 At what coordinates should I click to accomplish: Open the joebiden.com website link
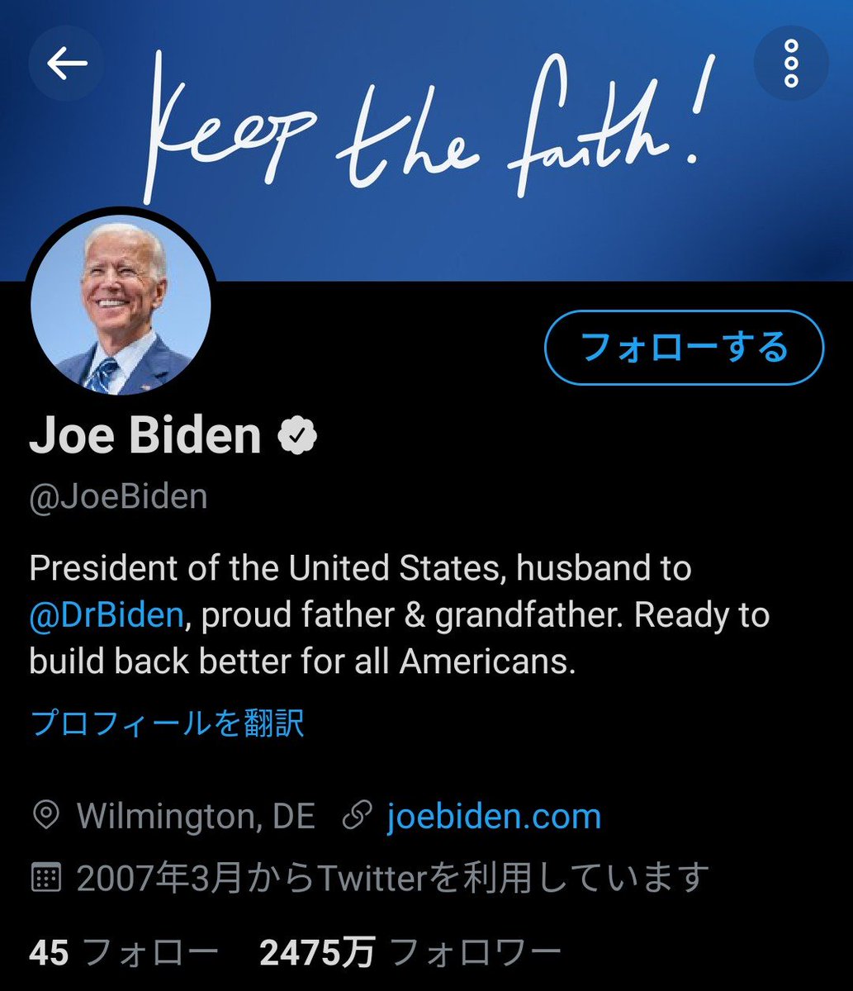coord(494,817)
